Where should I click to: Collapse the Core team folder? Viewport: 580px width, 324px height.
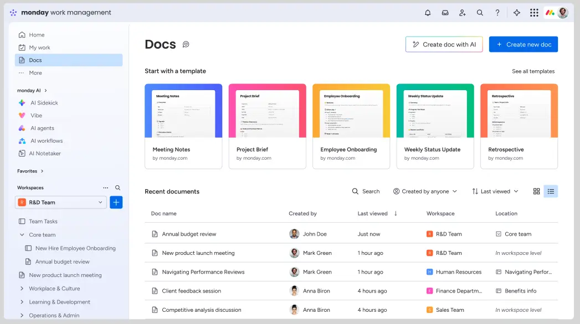(22, 234)
